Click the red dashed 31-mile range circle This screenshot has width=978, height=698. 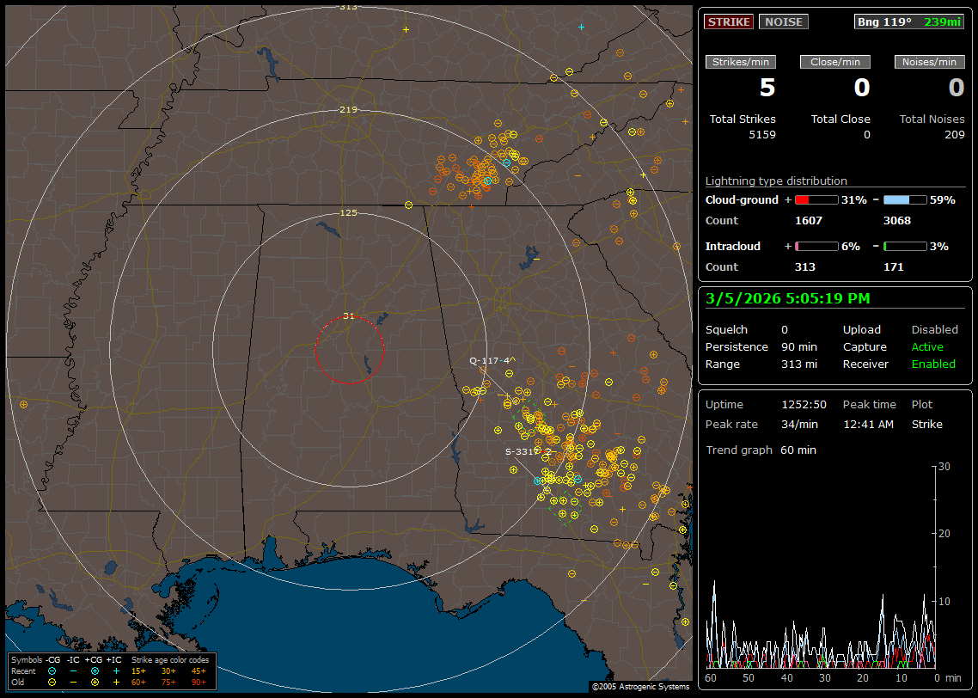pos(315,350)
